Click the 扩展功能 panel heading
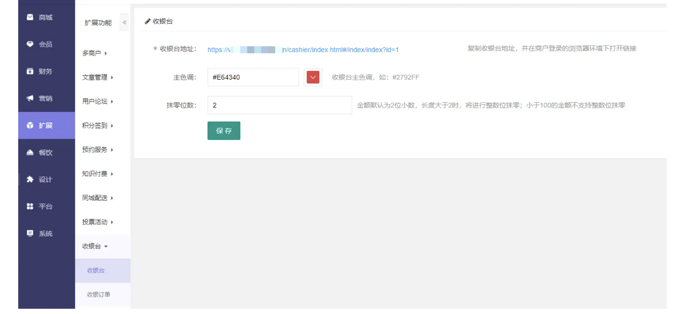Image resolution: width=680 pixels, height=314 pixels. (98, 23)
